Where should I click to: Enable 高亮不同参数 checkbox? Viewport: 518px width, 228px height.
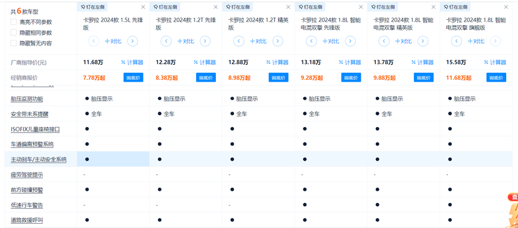point(14,22)
